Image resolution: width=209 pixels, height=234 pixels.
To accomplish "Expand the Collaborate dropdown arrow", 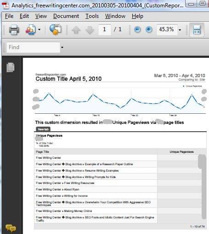I will tap(39, 29).
